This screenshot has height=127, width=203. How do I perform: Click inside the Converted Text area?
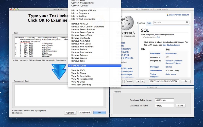tap(59, 95)
